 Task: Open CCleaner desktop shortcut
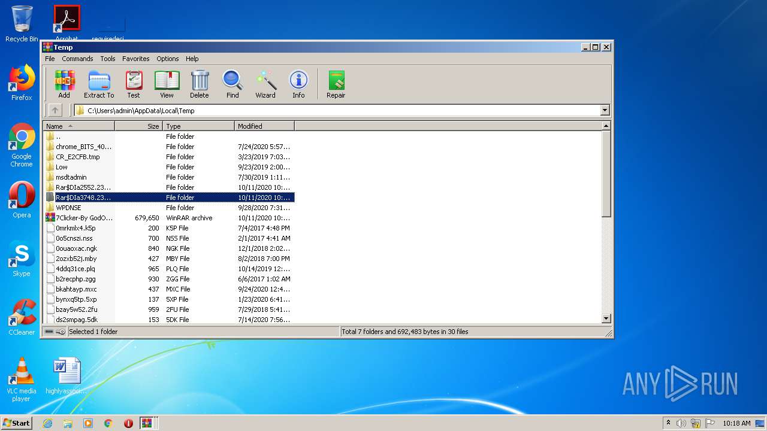tap(22, 317)
